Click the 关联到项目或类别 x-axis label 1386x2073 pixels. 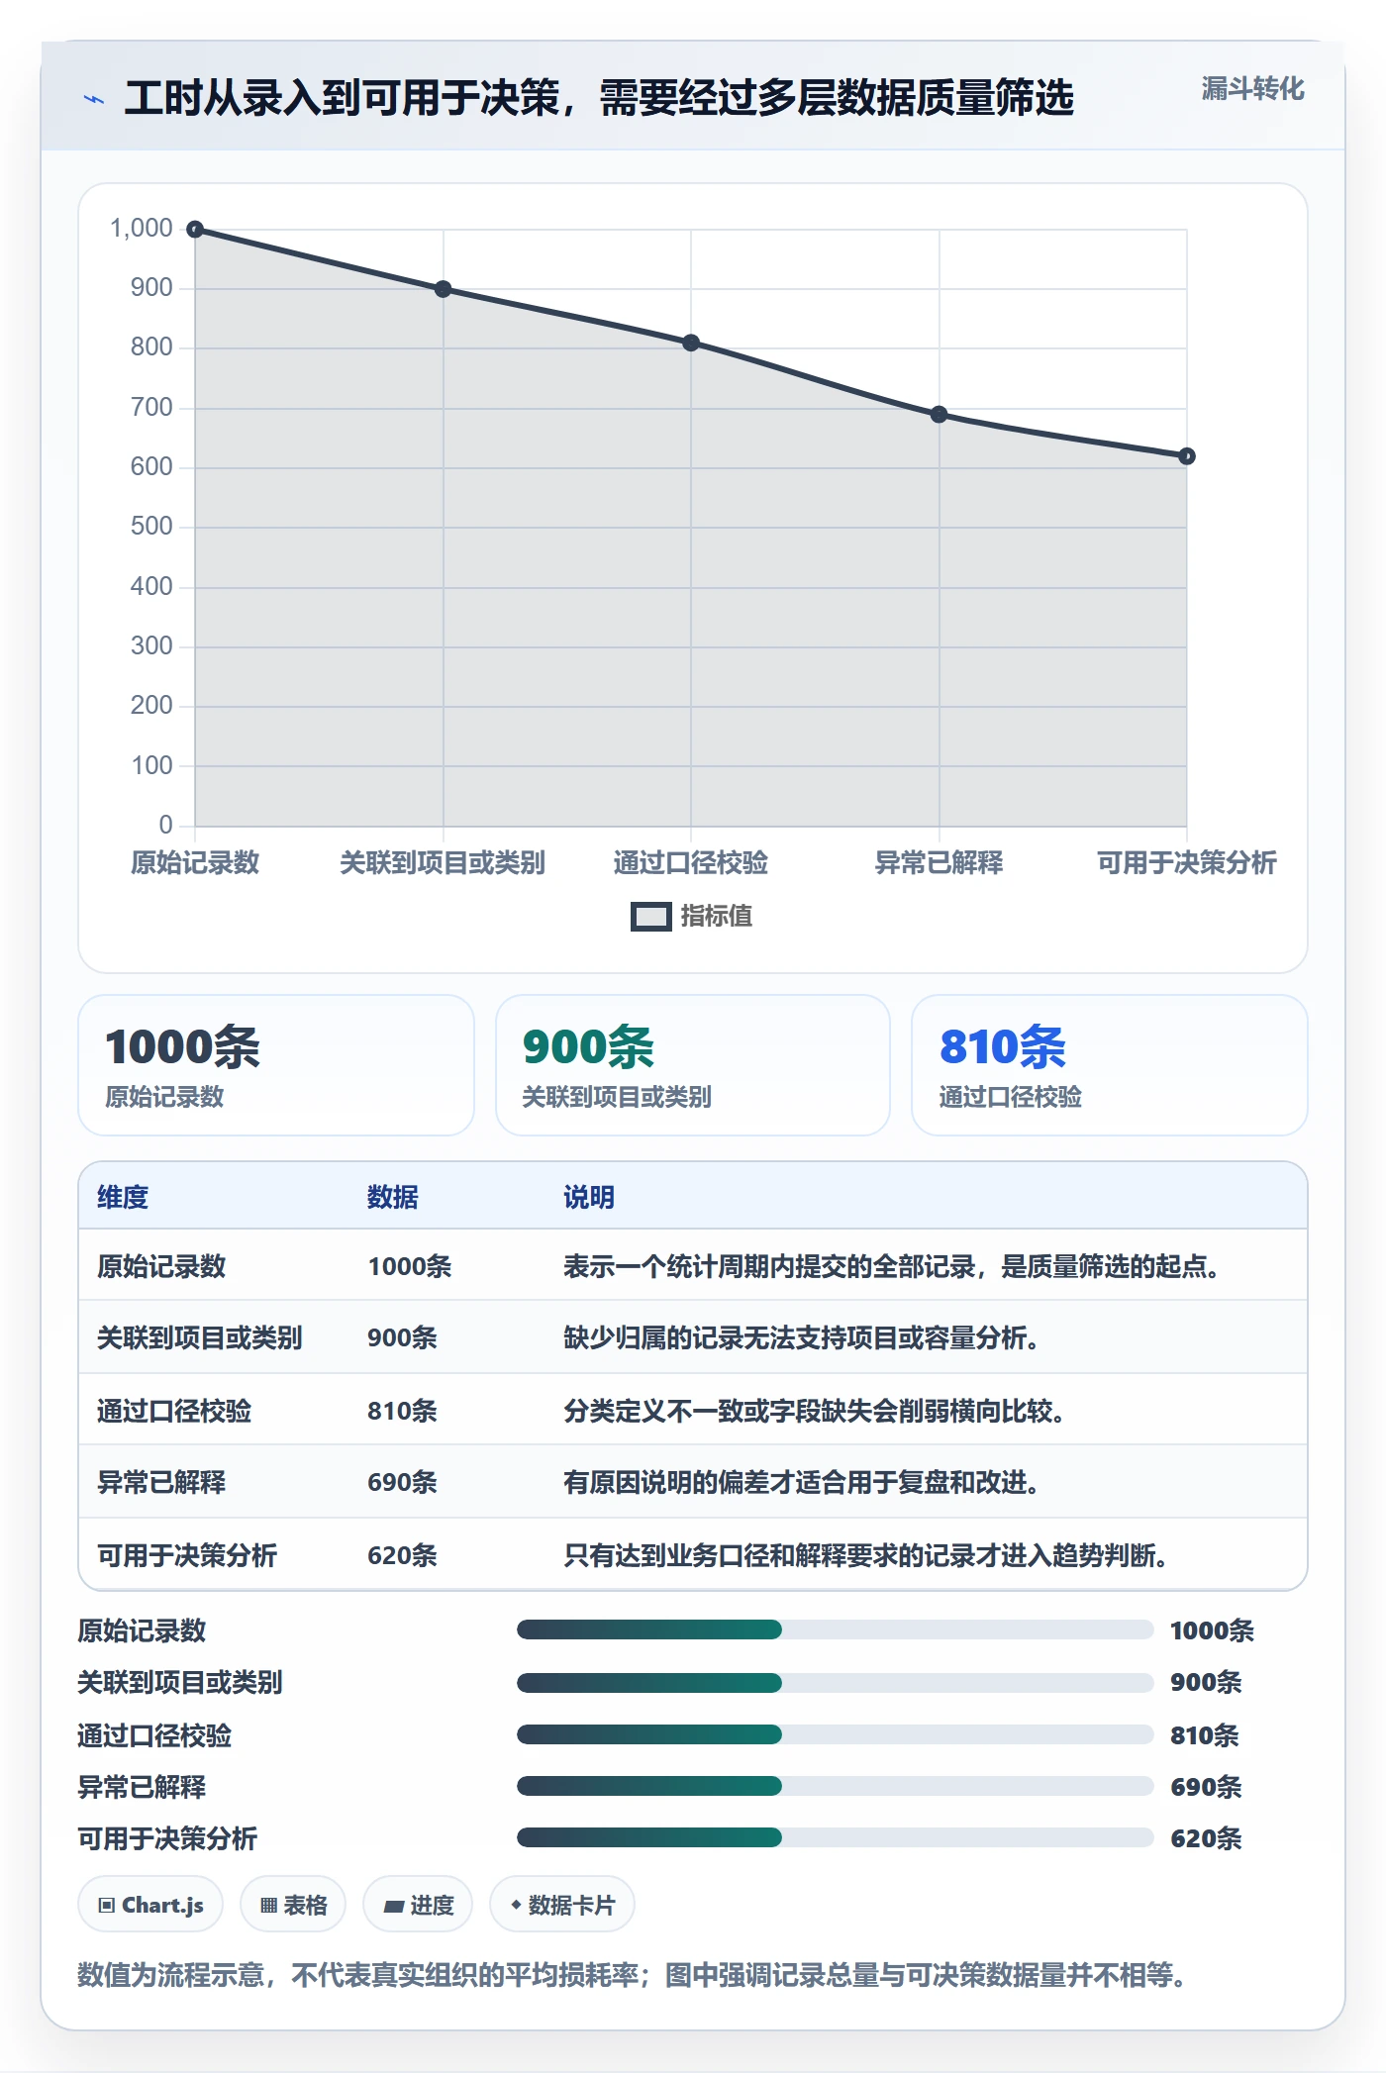[x=443, y=862]
